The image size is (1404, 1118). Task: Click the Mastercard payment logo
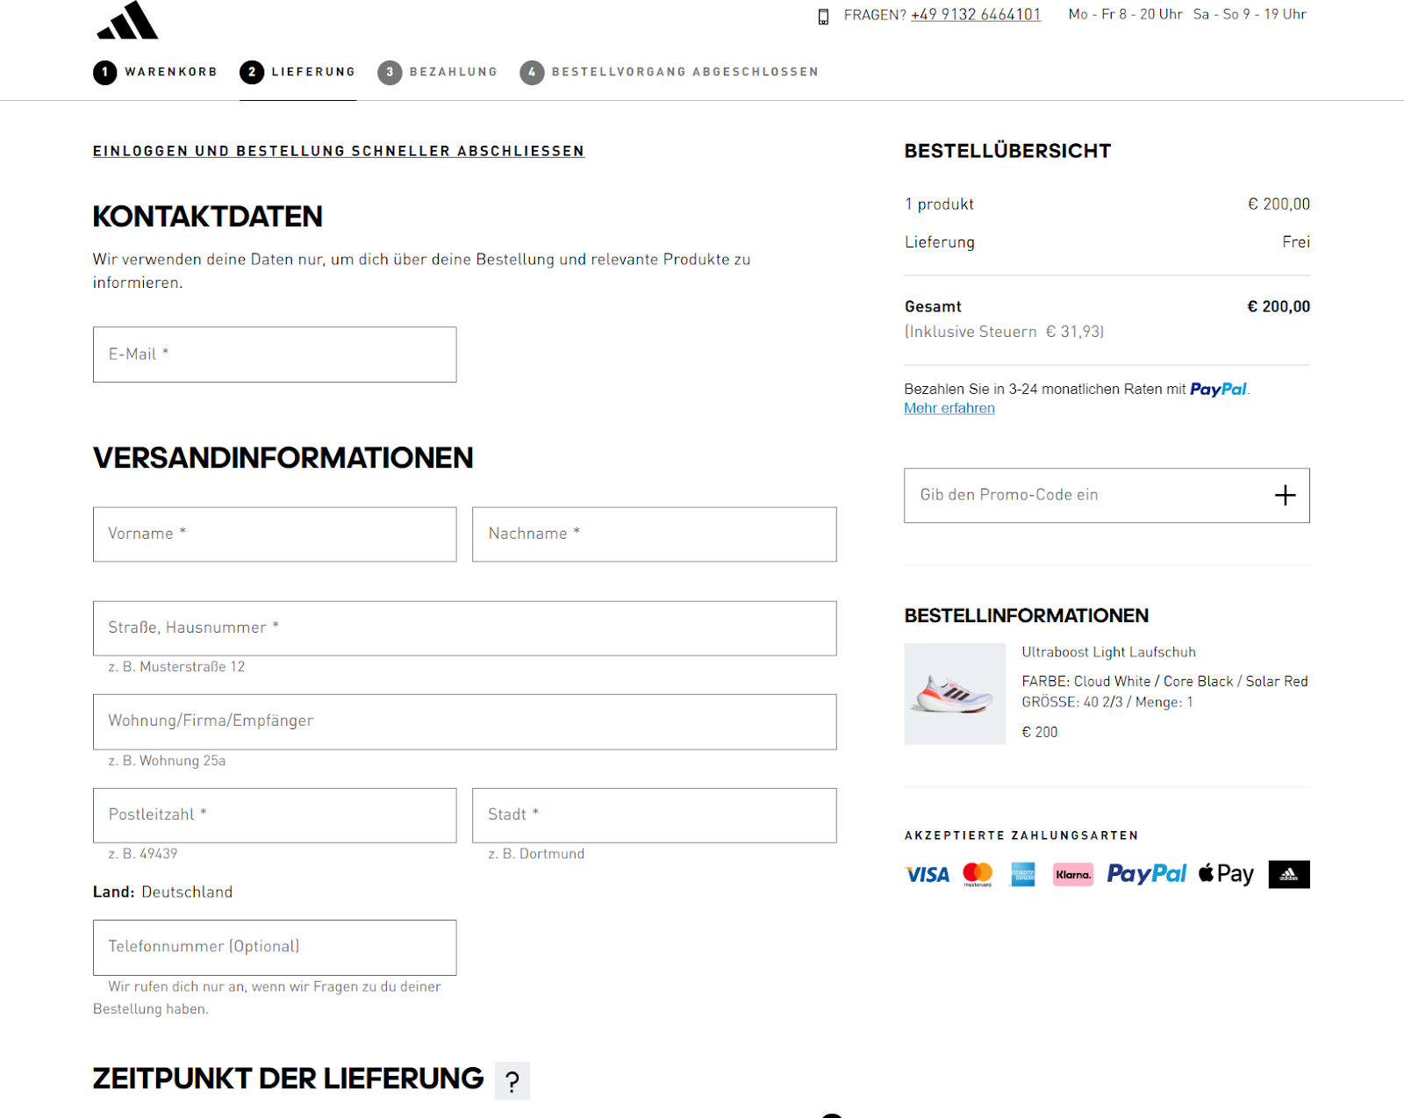click(x=978, y=874)
